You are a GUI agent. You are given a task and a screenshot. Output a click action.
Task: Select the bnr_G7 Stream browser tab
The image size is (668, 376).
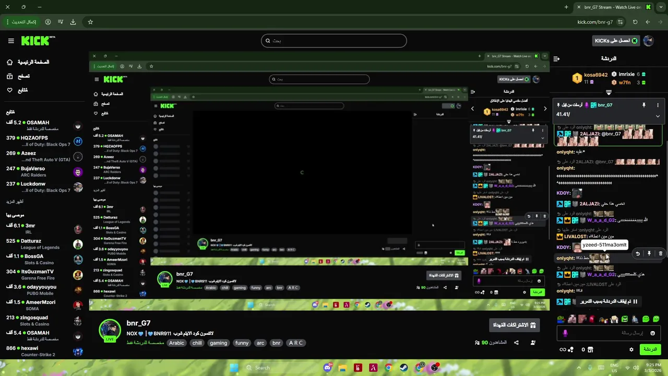614,7
